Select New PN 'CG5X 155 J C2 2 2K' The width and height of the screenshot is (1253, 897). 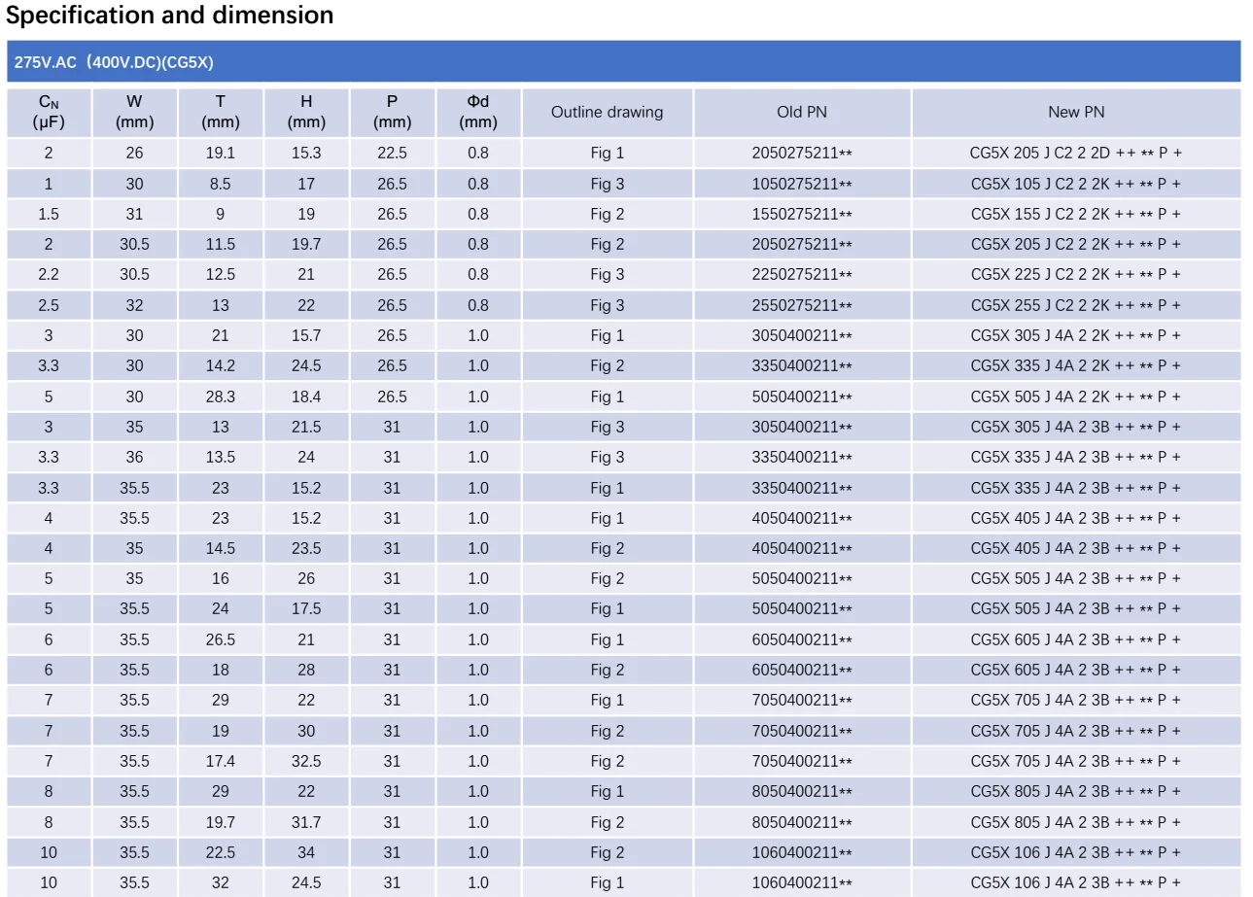(x=1076, y=214)
